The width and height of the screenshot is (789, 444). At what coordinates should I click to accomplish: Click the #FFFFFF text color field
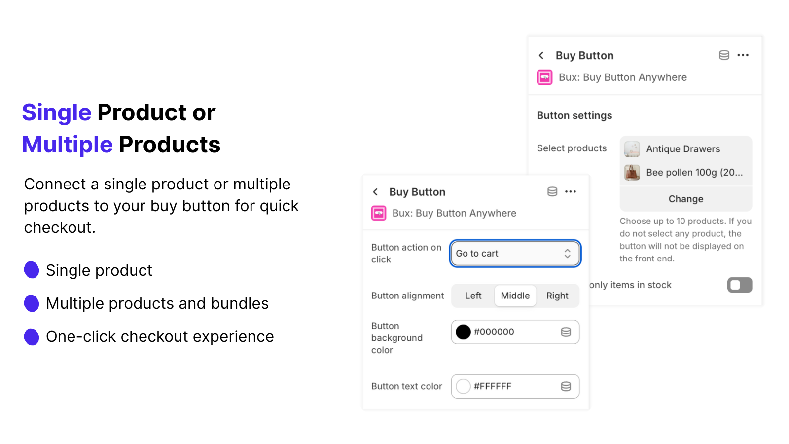click(x=515, y=386)
